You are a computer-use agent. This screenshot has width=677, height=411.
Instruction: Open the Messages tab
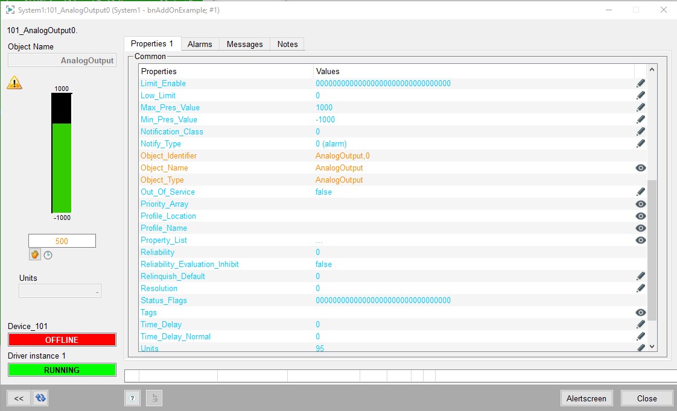(244, 44)
